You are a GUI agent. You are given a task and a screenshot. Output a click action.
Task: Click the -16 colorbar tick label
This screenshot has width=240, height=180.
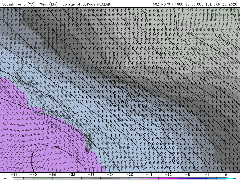pyautogui.click(x=149, y=175)
